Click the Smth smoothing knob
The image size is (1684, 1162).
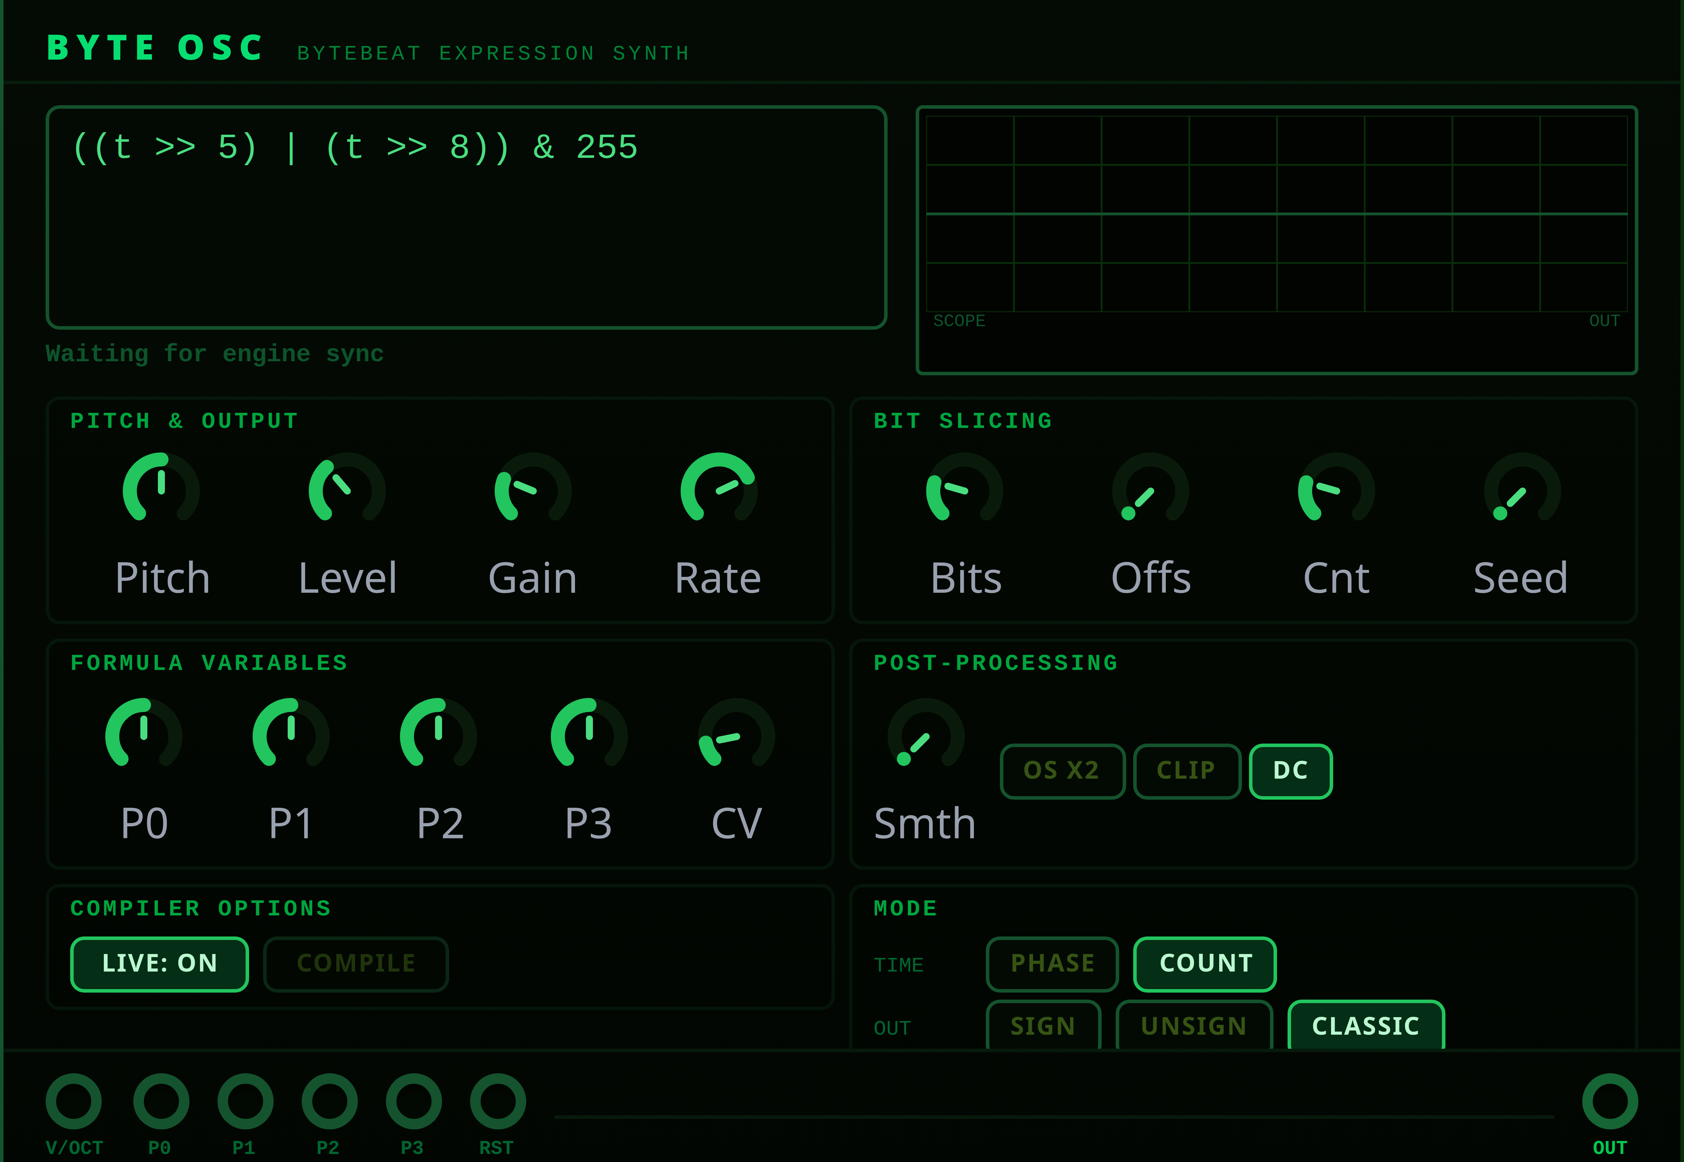coord(925,736)
